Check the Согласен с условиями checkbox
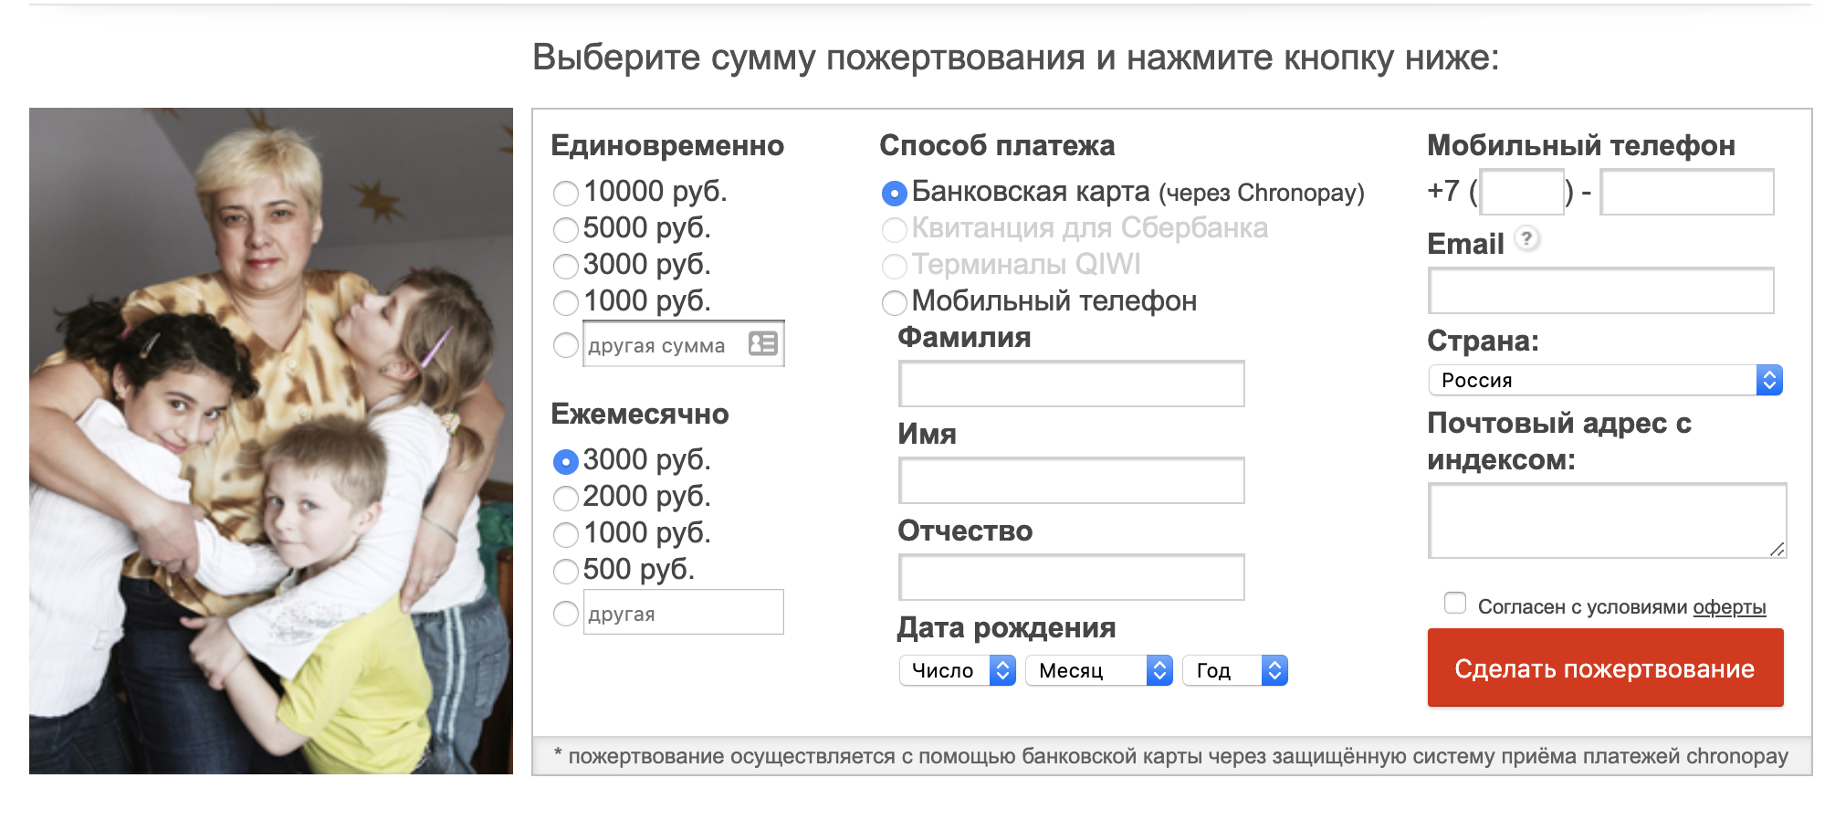The height and width of the screenshot is (820, 1835). point(1455,604)
